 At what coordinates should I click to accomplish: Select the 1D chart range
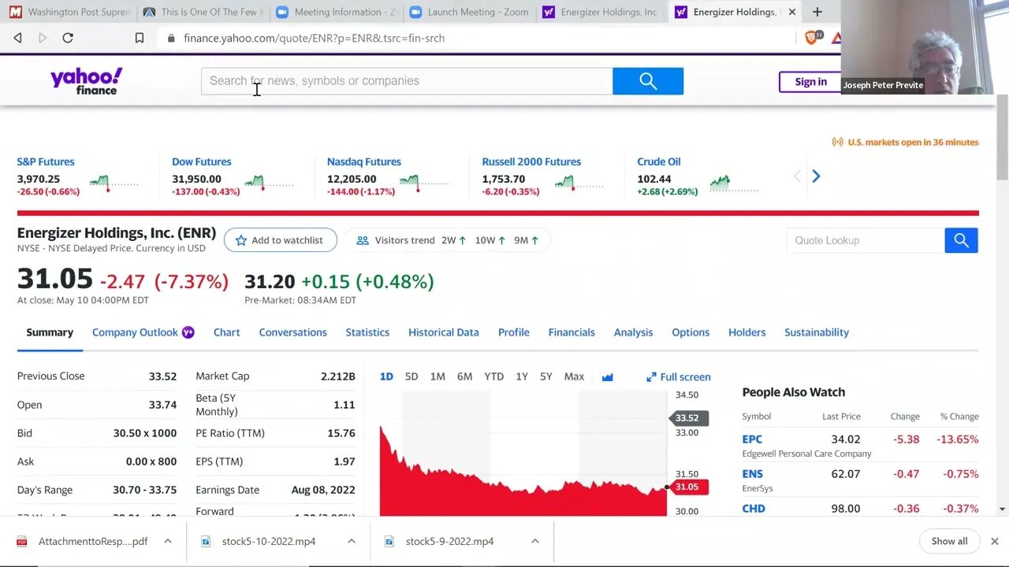click(x=386, y=376)
